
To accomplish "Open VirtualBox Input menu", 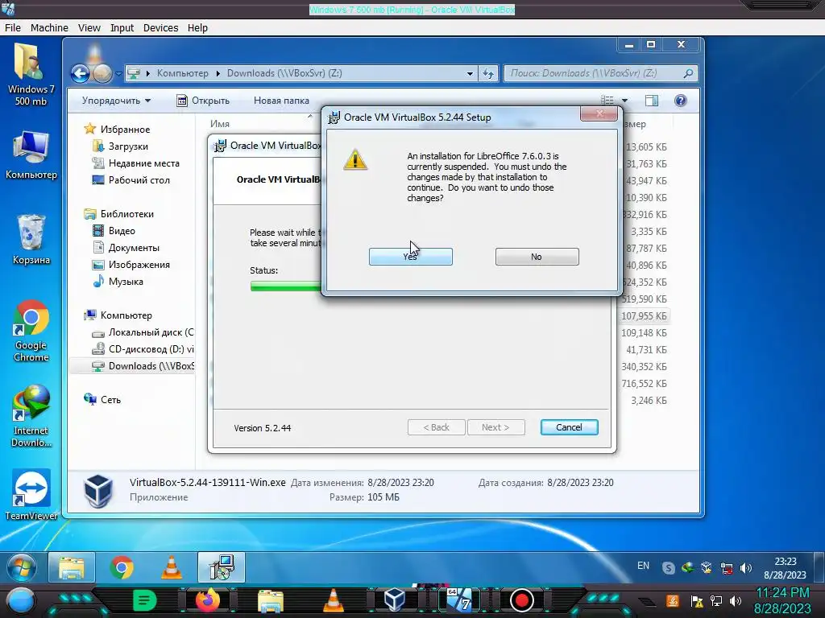I will tap(122, 28).
